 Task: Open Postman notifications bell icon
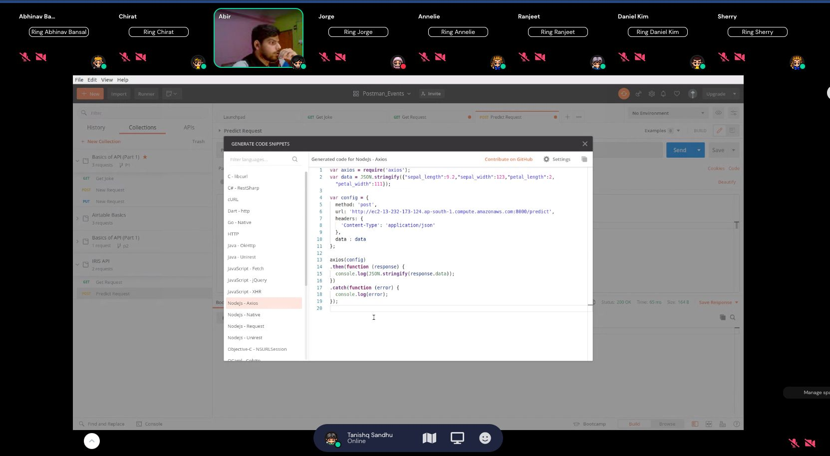tap(663, 94)
